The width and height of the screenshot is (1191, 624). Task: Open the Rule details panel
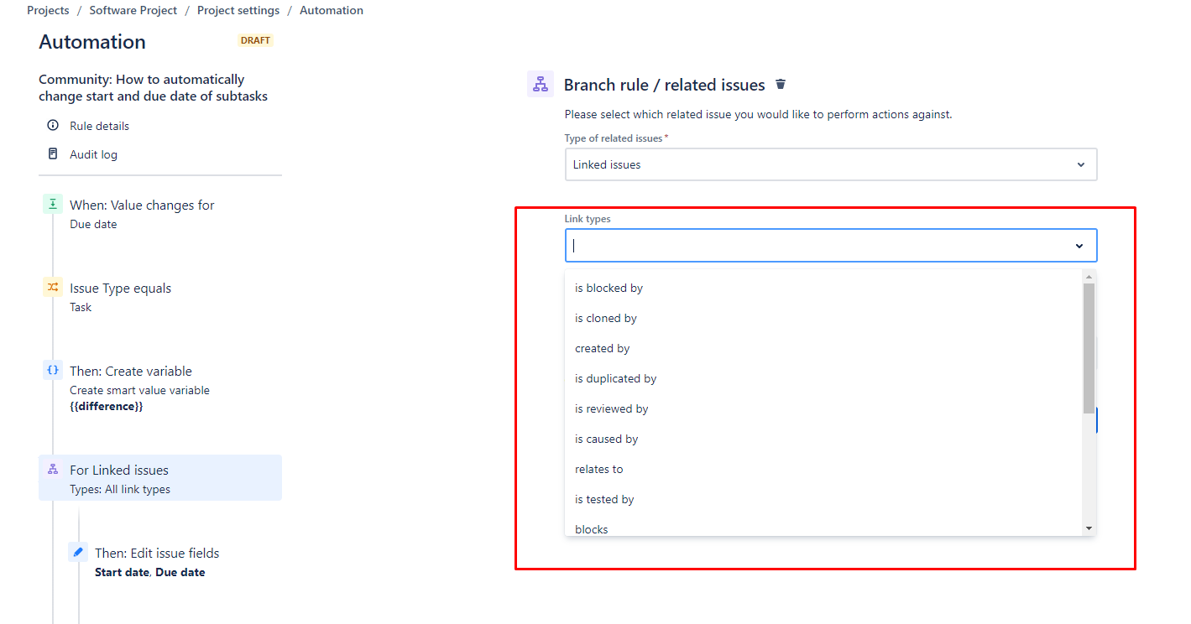97,125
